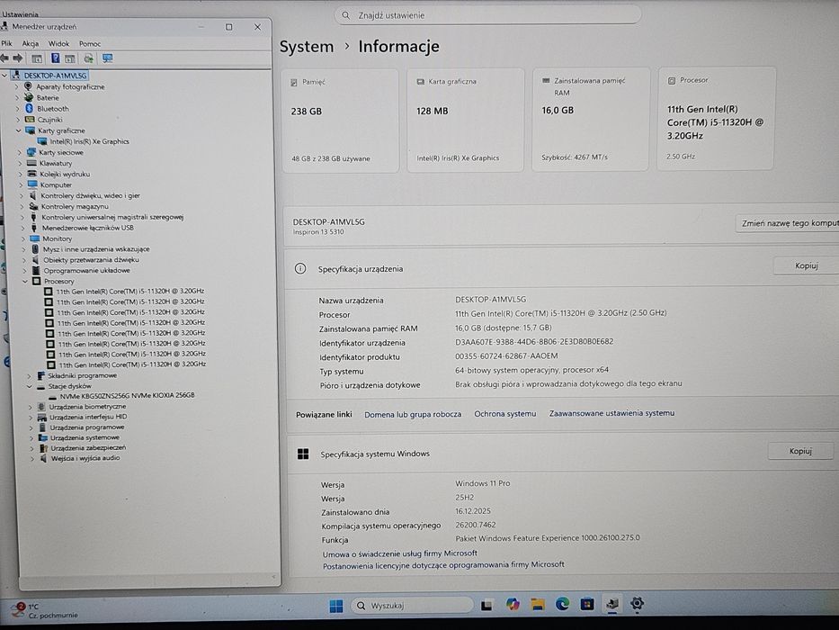Click the Back arrow in Device Manager toolbar
This screenshot has width=839, height=630.
[x=4, y=58]
